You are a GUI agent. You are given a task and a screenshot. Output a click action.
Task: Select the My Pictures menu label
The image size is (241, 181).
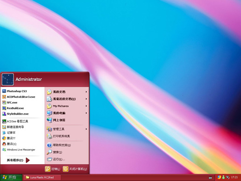[x=61, y=106]
